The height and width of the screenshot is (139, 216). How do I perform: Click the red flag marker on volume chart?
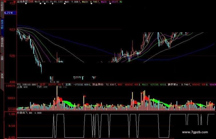(x=85, y=96)
